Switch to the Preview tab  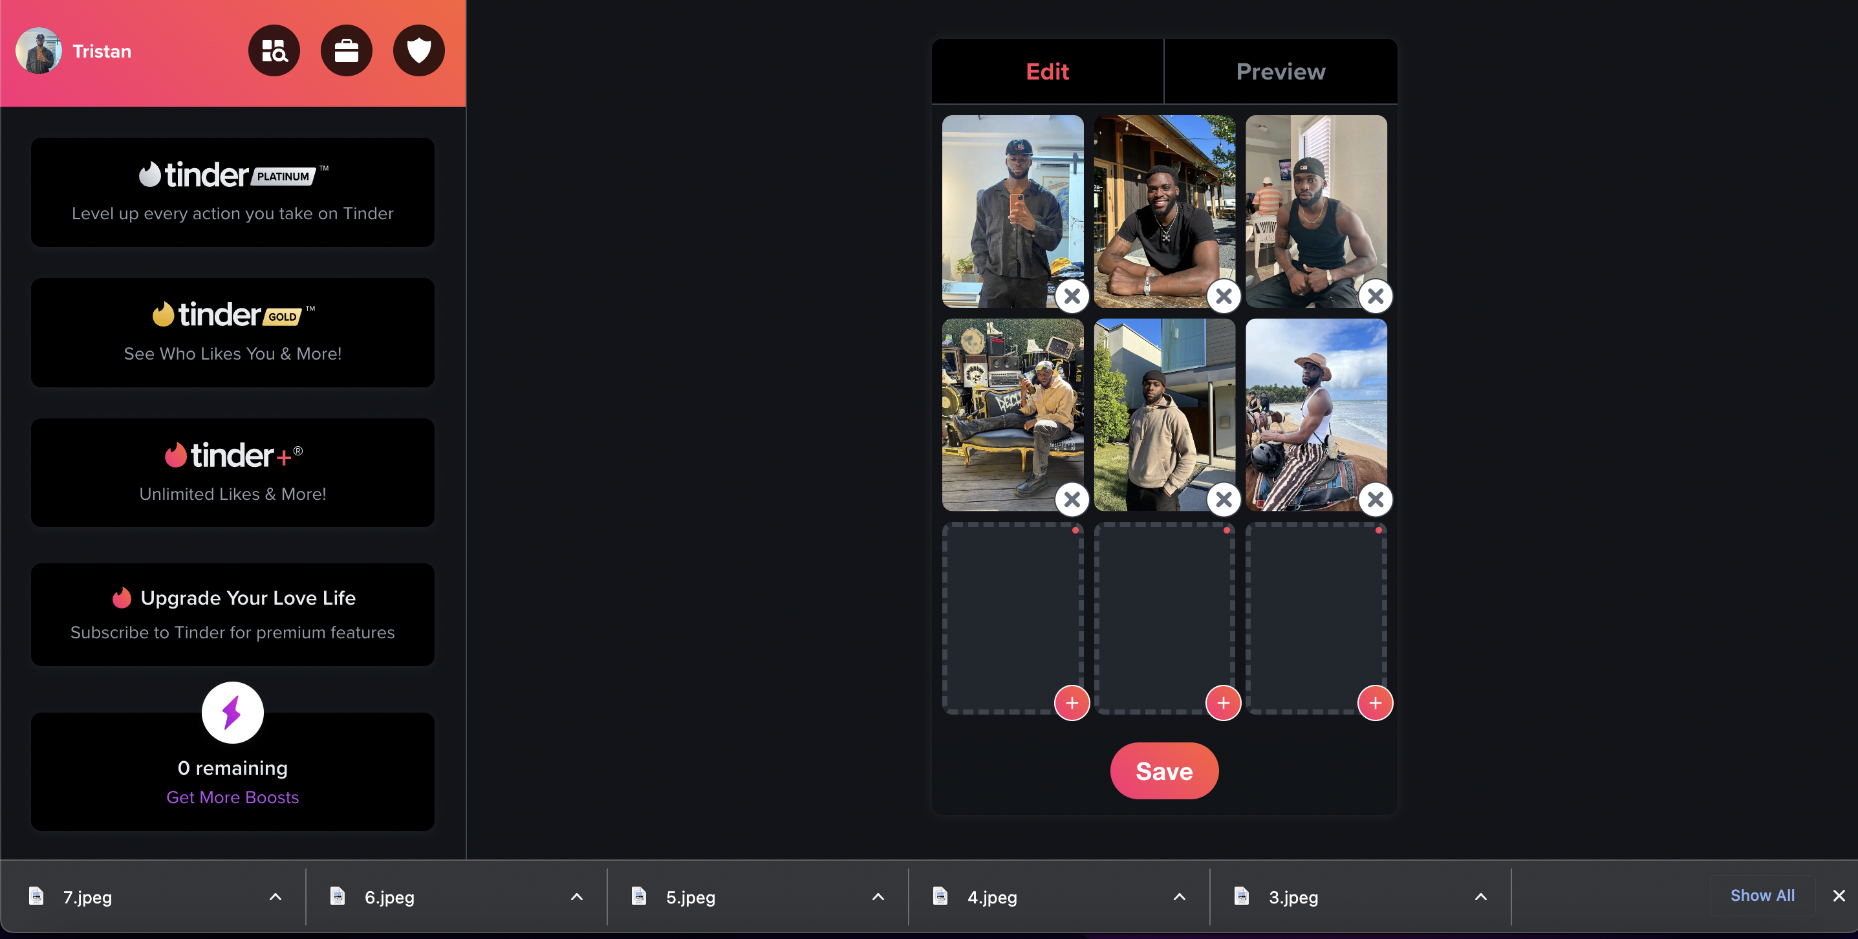(1280, 71)
